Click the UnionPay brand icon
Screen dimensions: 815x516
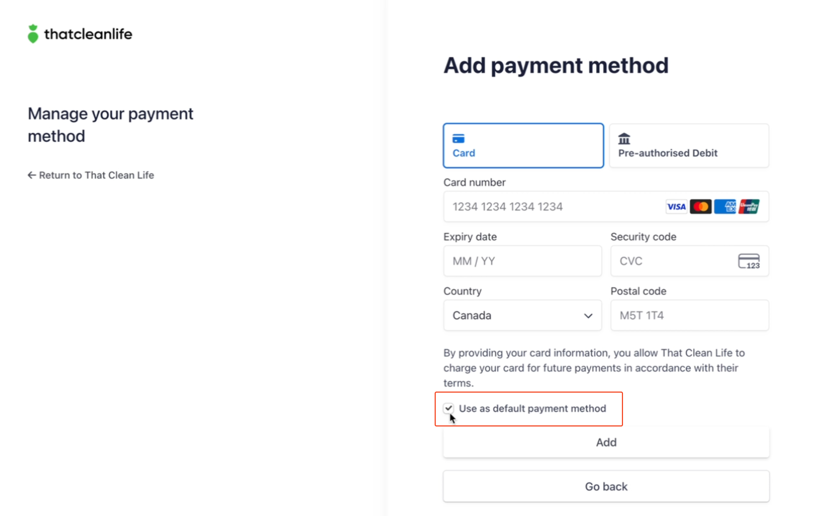click(x=749, y=207)
